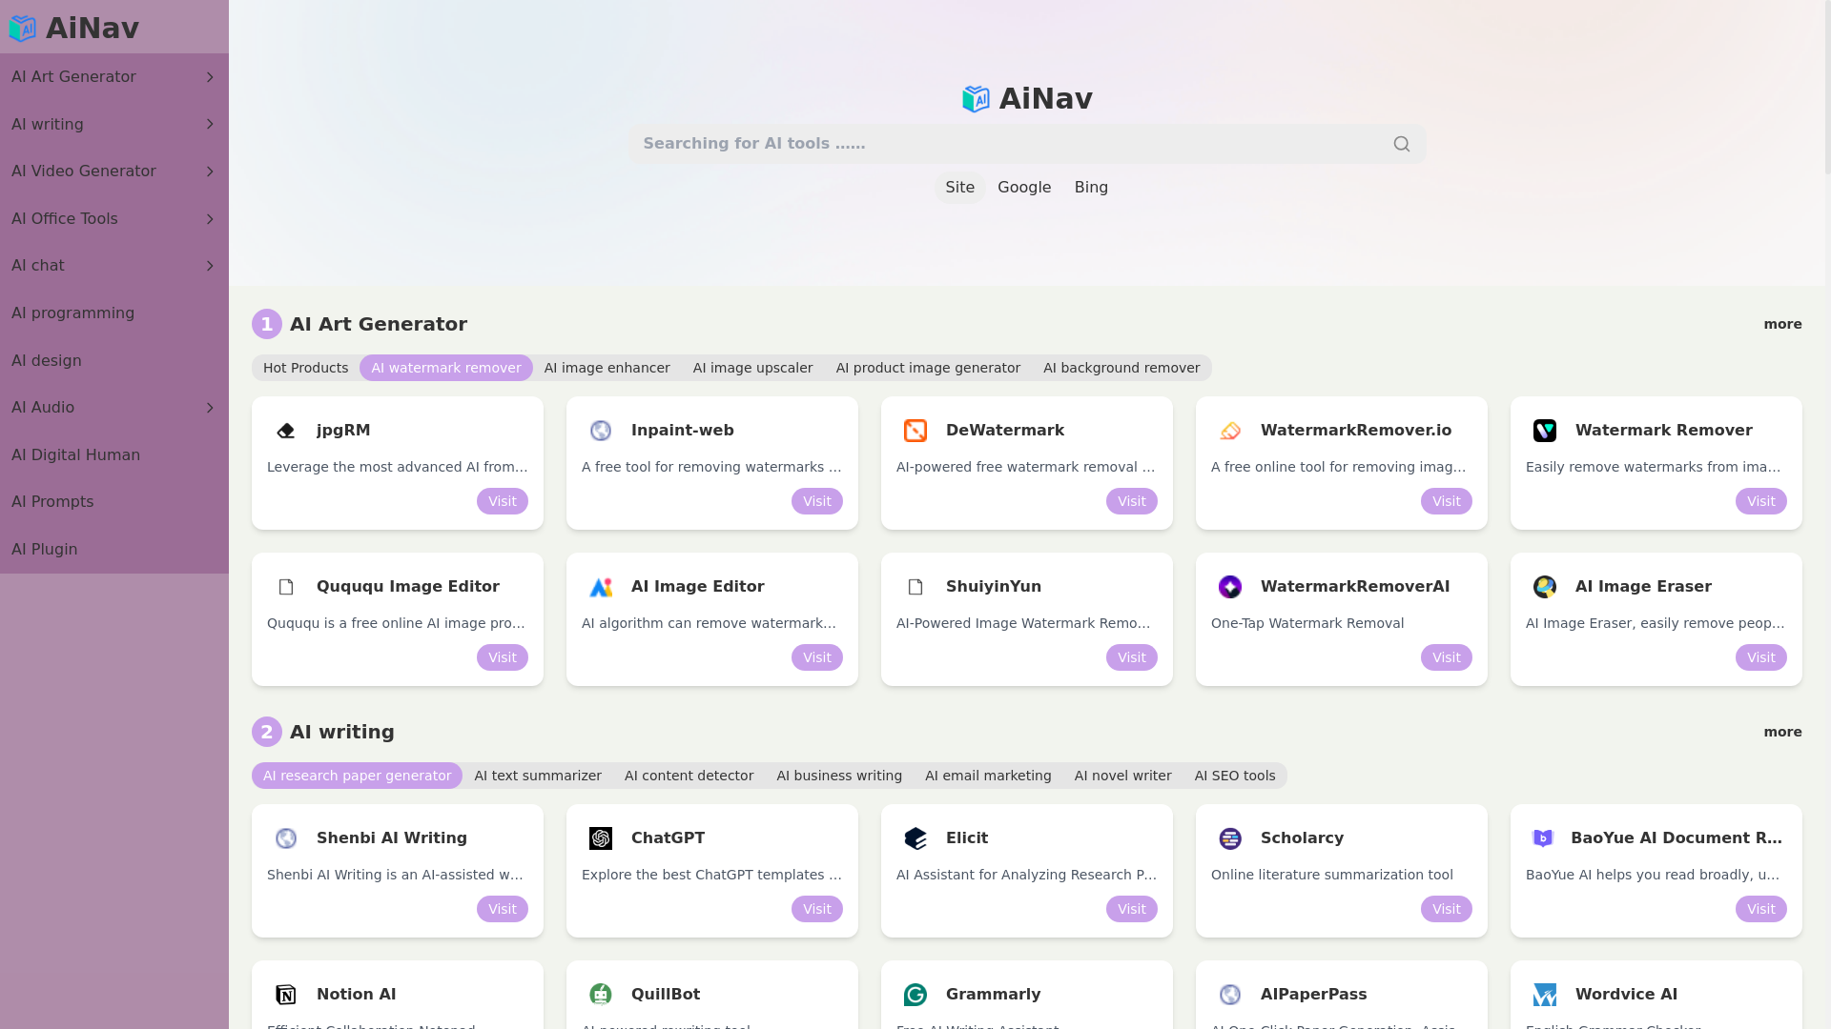Screen dimensions: 1831x1029
Task: Click the jpgRM eraser icon
Action: tap(286, 431)
